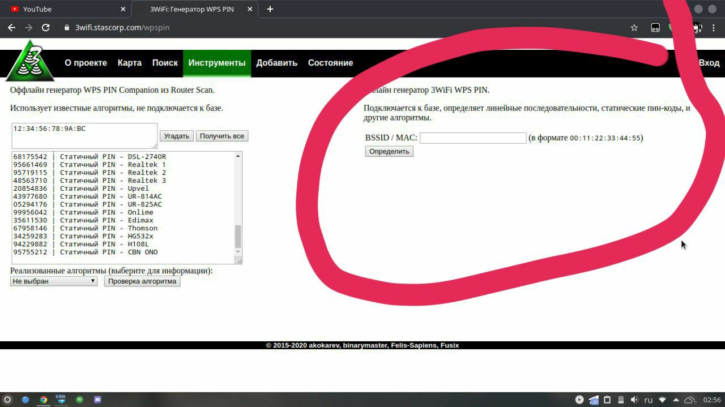Click the PIN row 'Onlime'
The height and width of the screenshot is (407, 725).
click(x=83, y=212)
